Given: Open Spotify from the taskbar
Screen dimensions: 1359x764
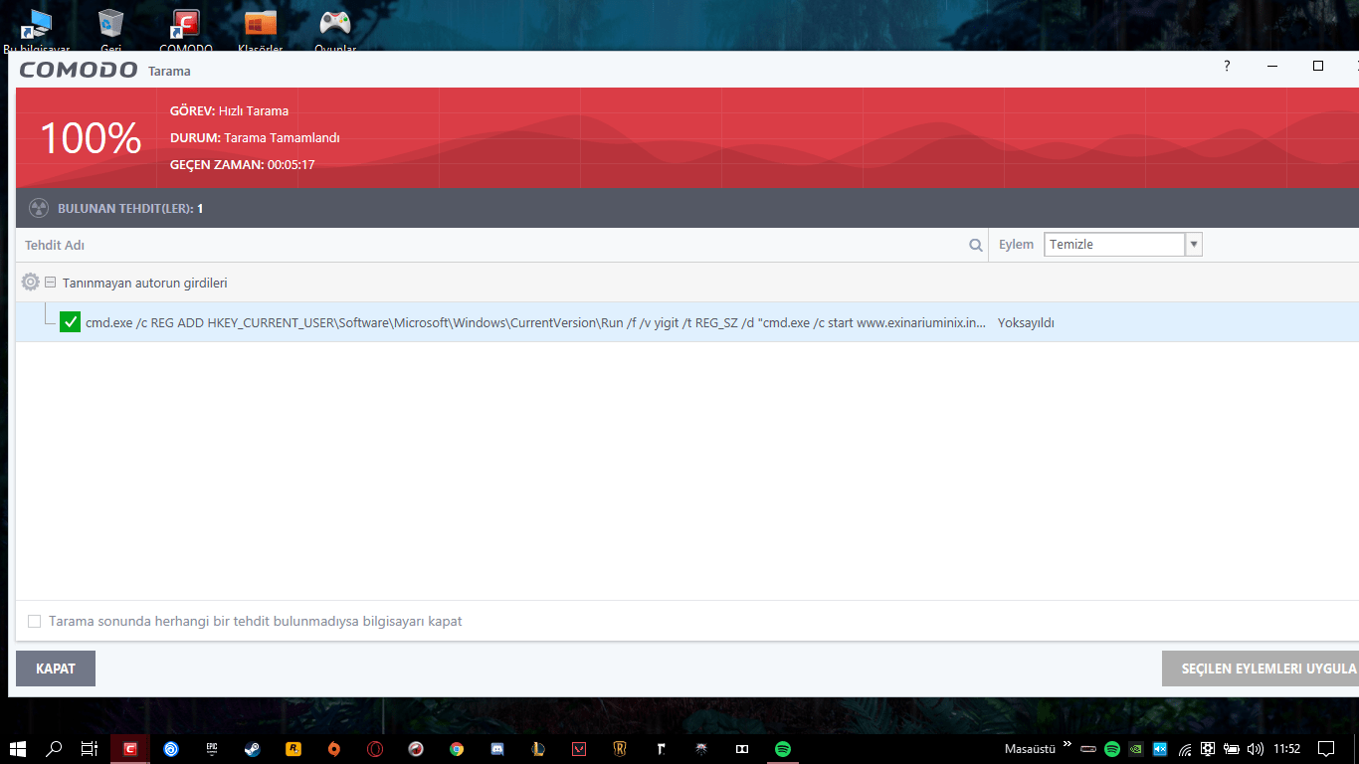Looking at the screenshot, I should [x=783, y=749].
